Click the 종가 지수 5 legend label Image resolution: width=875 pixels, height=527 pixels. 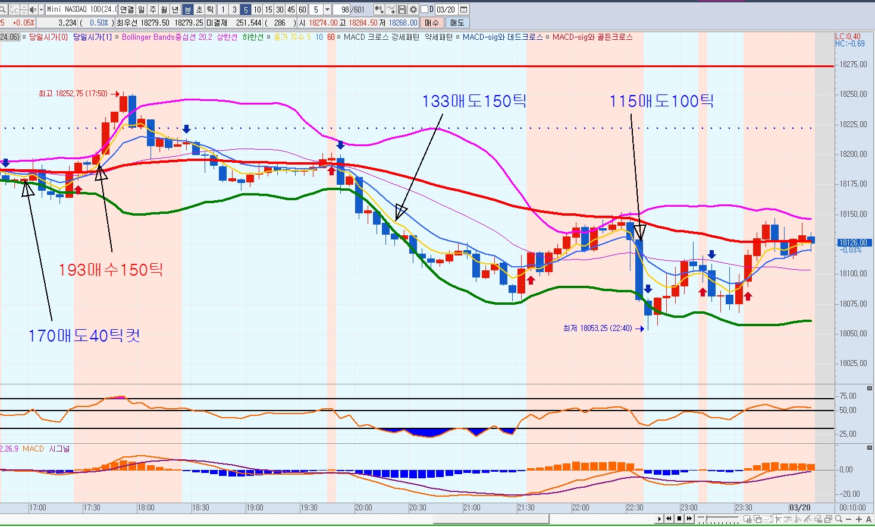click(x=292, y=37)
